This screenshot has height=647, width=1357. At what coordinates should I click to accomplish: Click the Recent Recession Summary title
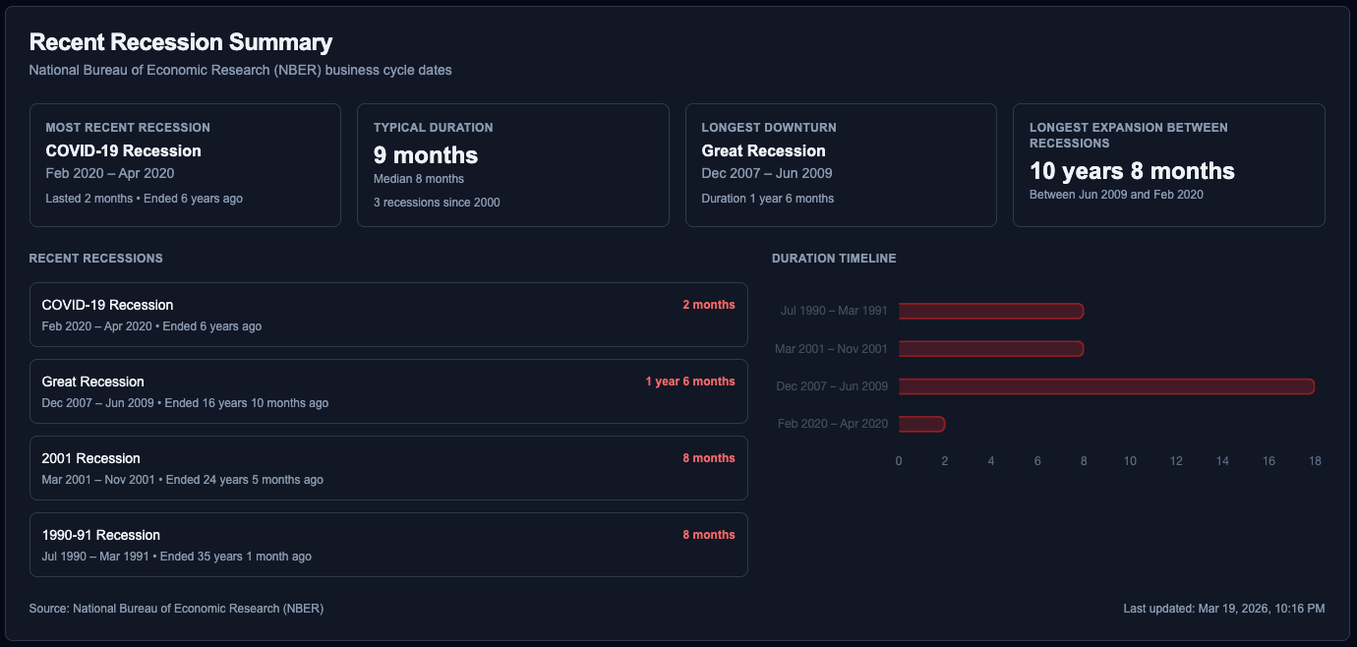(181, 42)
